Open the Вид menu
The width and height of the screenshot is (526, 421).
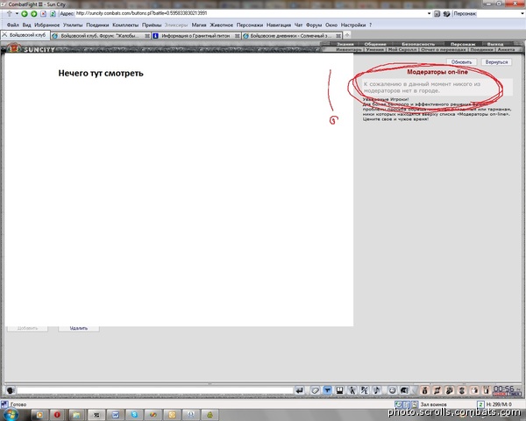pyautogui.click(x=27, y=25)
